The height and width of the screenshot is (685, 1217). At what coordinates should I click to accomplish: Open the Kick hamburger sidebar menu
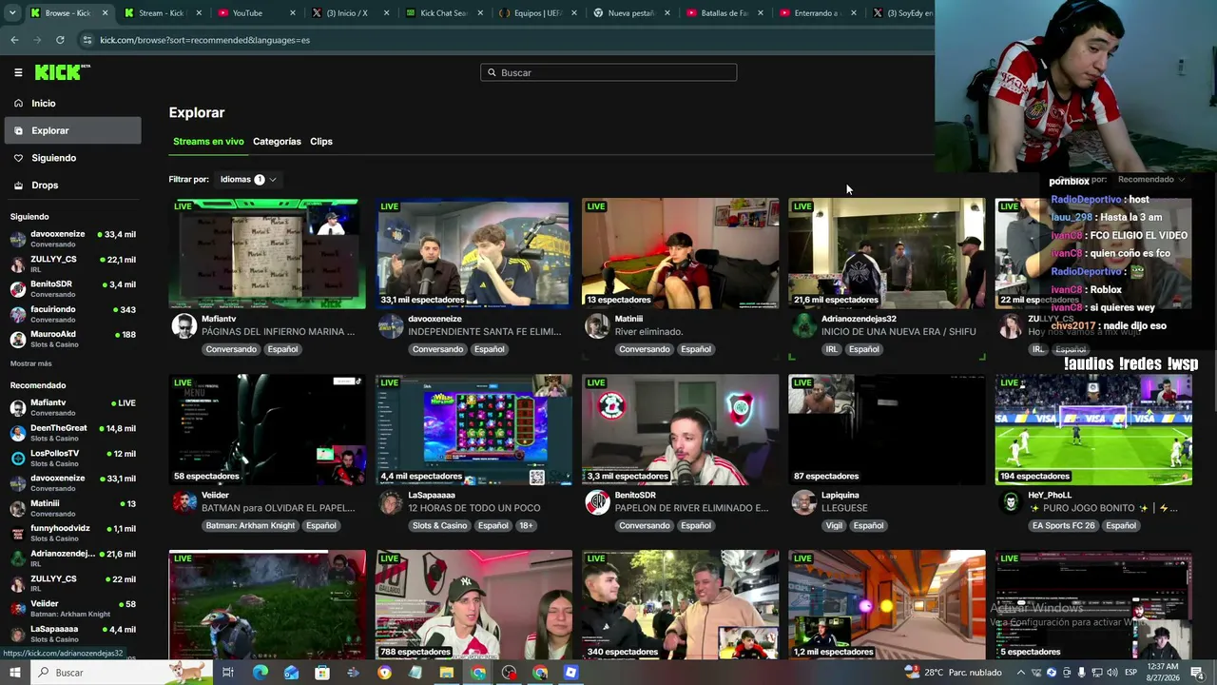click(18, 72)
